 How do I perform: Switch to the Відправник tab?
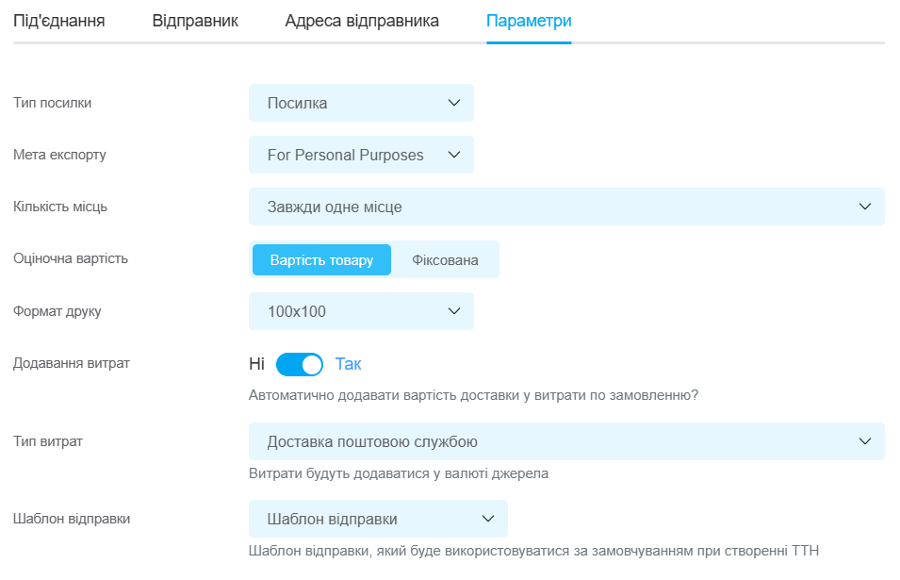[x=195, y=22]
